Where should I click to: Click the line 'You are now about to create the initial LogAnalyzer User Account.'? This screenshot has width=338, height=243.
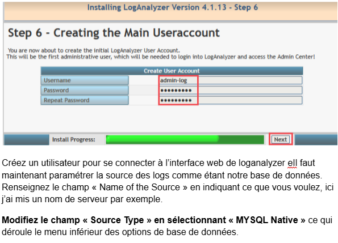click(x=94, y=50)
